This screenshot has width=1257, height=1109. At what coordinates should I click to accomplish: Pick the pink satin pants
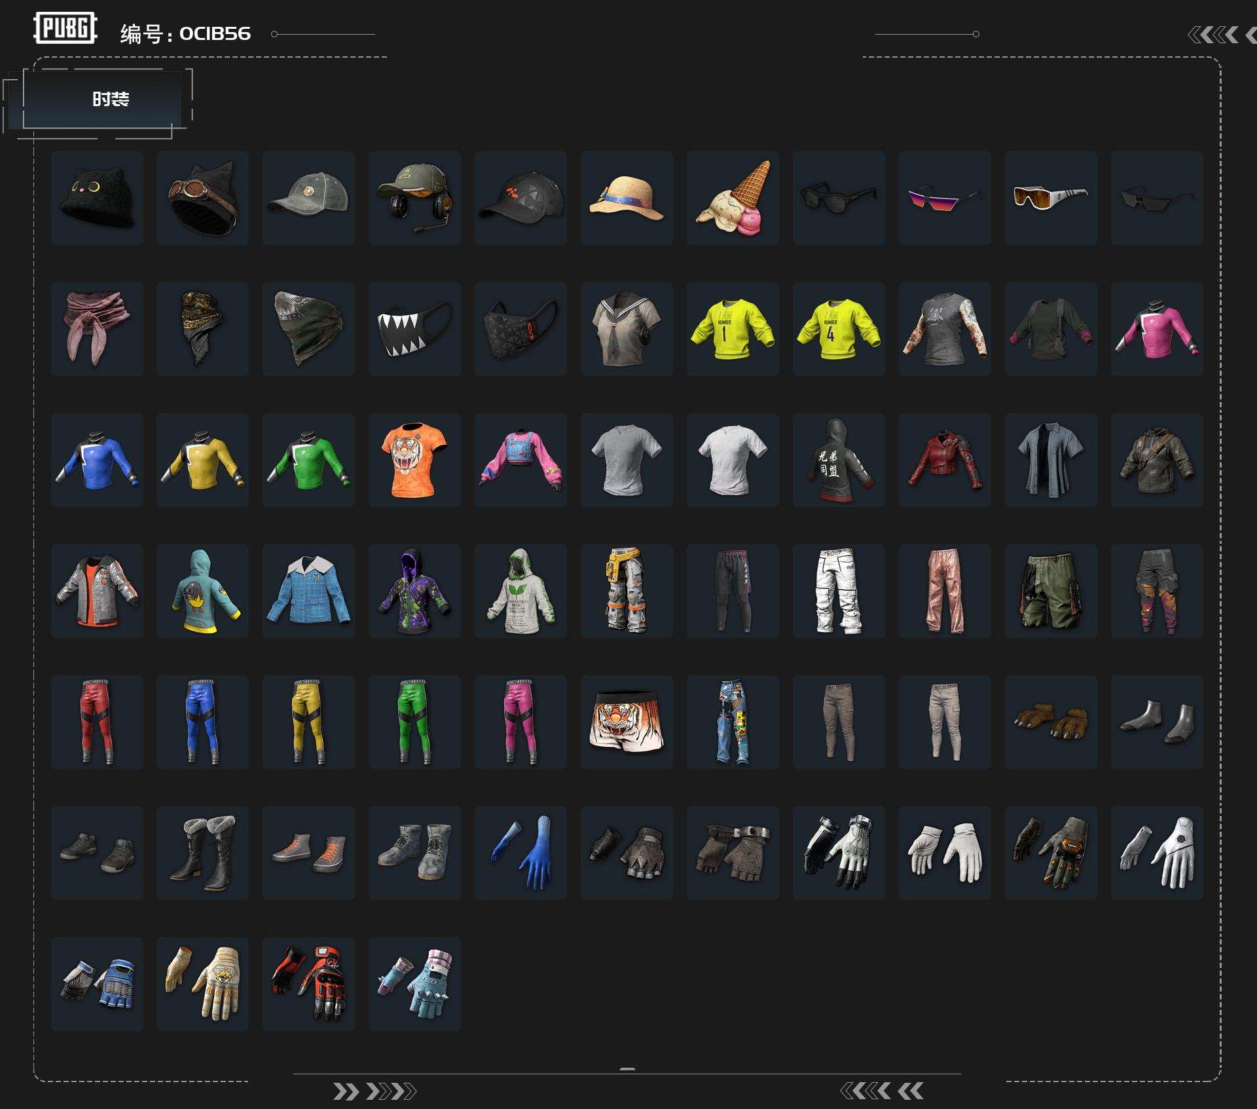[945, 591]
